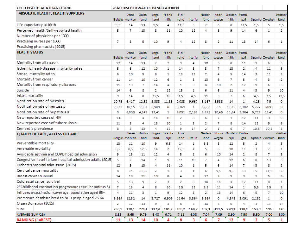Click the 'Breast cancer survival' row label
304x228 pixels.
click(35, 176)
